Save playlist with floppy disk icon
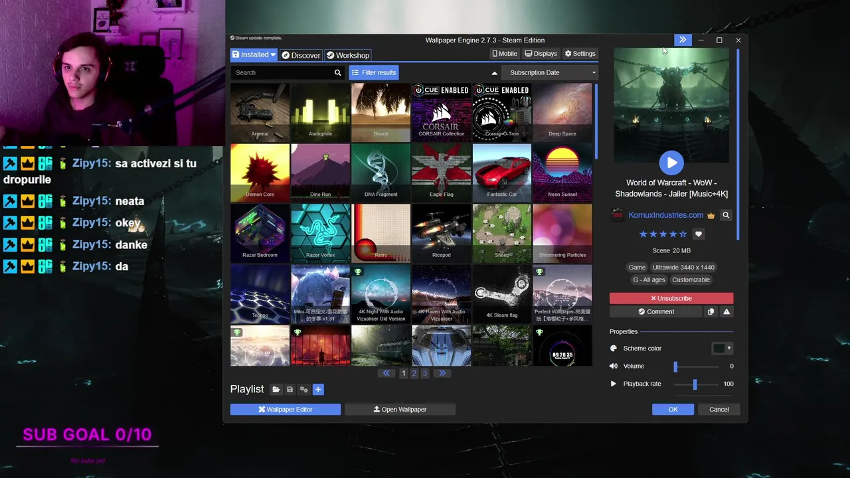Screen dimensions: 850x478 point(290,390)
